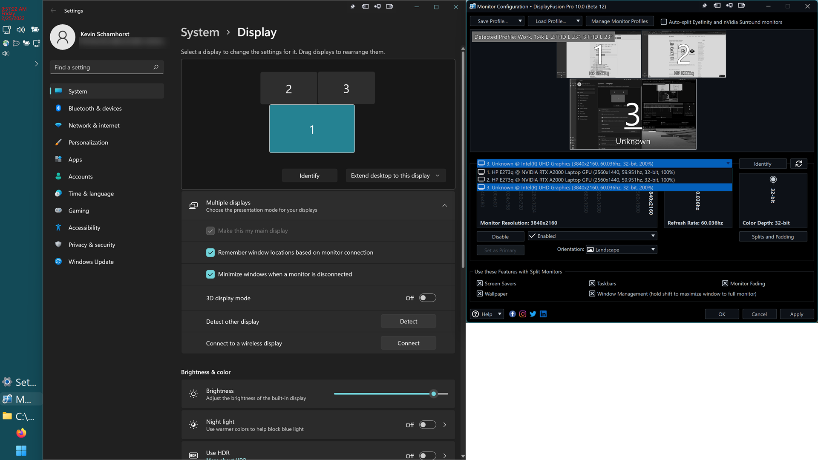The width and height of the screenshot is (818, 460).
Task: Click the brightness slider handle
Action: [x=434, y=394]
